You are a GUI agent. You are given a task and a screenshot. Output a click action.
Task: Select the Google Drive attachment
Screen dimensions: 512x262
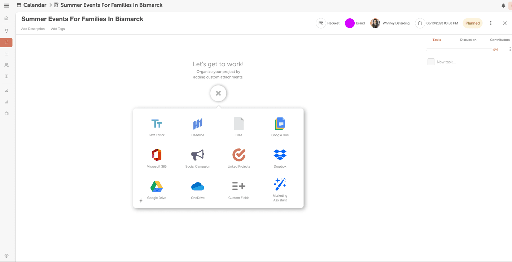157,187
